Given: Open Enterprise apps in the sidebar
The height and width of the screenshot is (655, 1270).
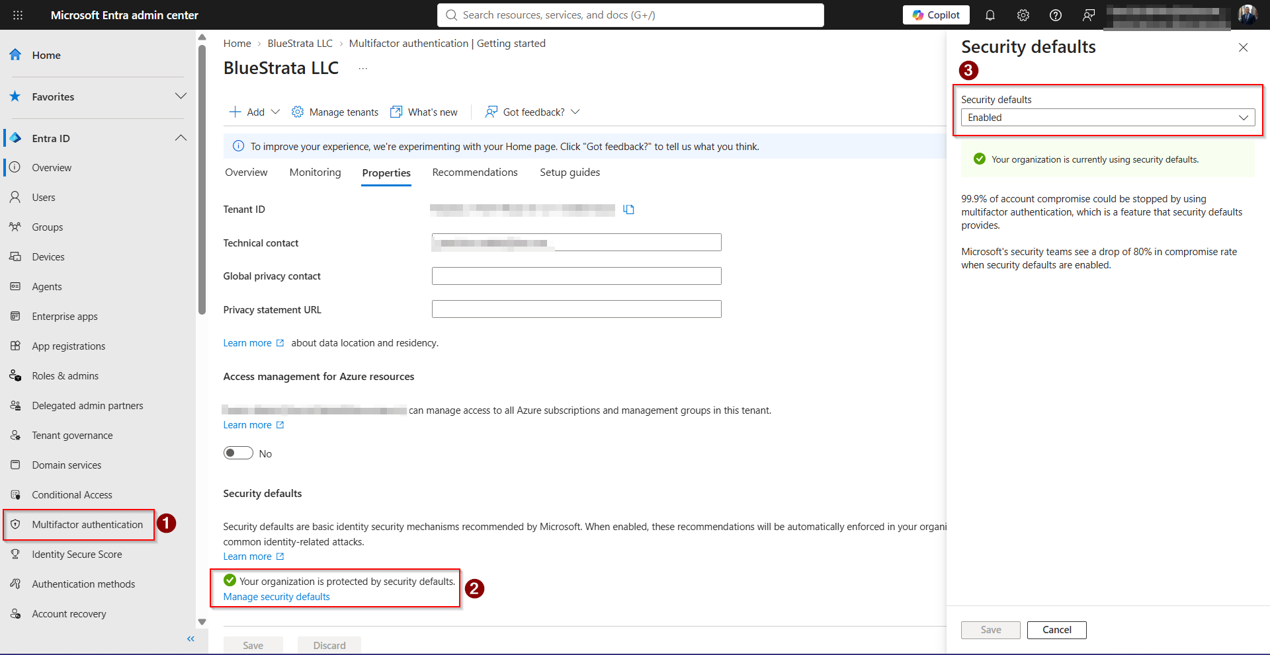Looking at the screenshot, I should pos(65,317).
